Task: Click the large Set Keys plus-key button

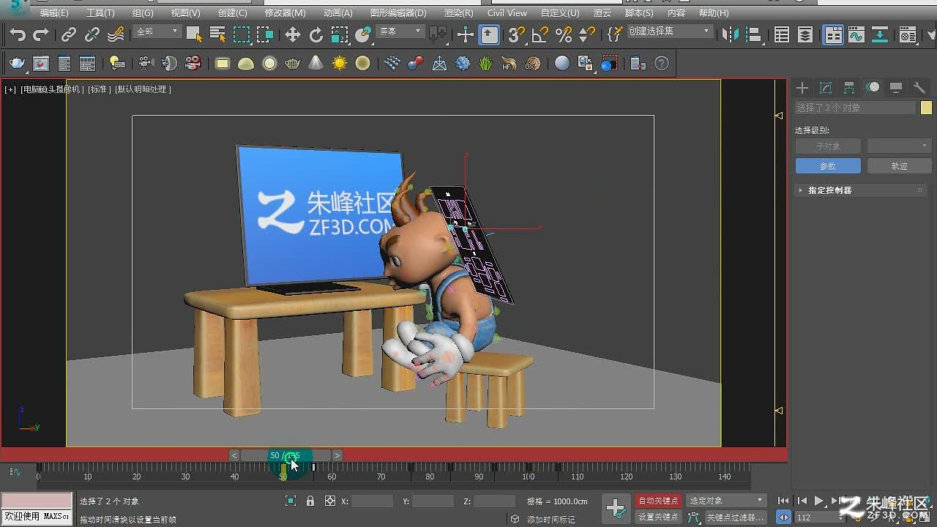Action: point(616,508)
